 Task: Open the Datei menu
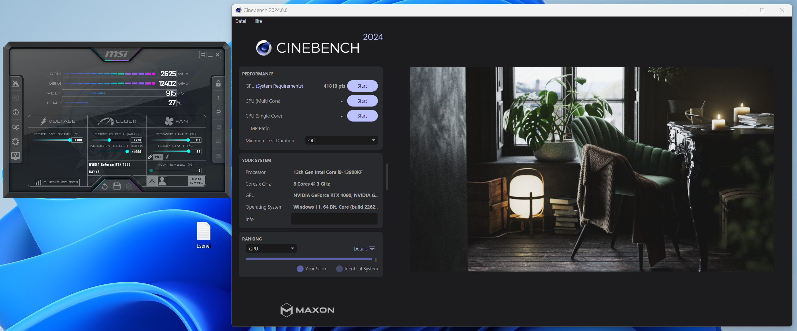tap(240, 21)
